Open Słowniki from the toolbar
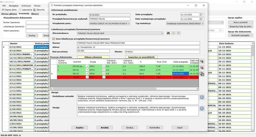The image size is (256, 137). pos(39,10)
